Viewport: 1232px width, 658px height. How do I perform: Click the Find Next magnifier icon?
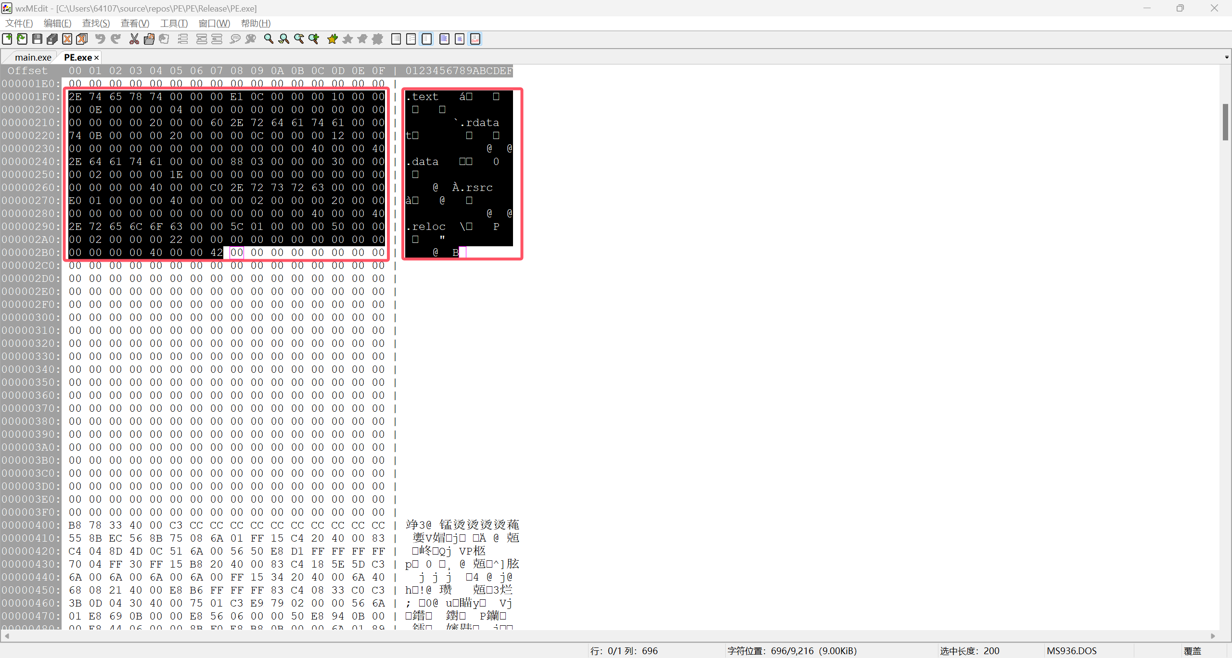pos(284,39)
